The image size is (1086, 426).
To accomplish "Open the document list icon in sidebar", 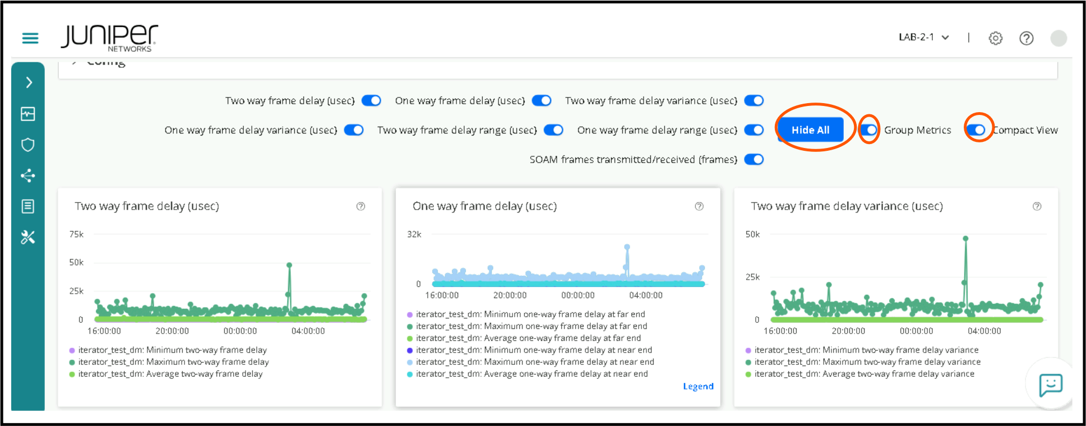I will coord(28,206).
